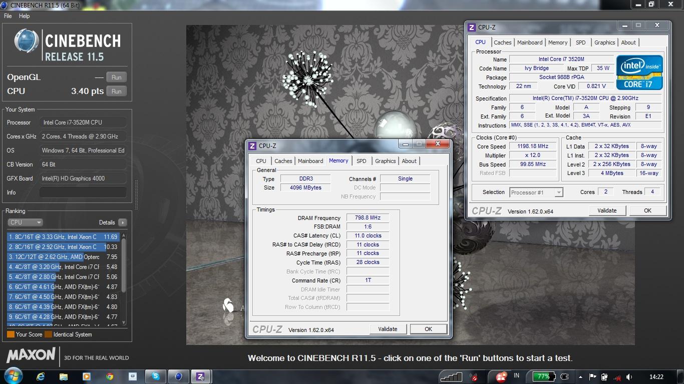Select ranking row 8C/16T @ 3.33 GHz Xeon
This screenshot has width=684, height=384.
pos(63,237)
